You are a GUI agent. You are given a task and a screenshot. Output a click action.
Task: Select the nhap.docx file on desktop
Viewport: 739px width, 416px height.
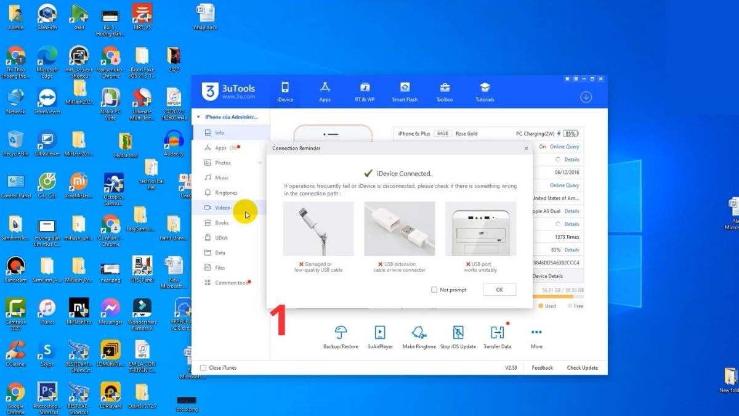click(205, 17)
